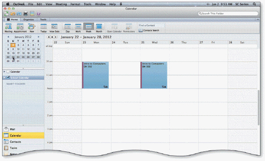Create a new Meeting
265x161 pixels.
[8, 28]
